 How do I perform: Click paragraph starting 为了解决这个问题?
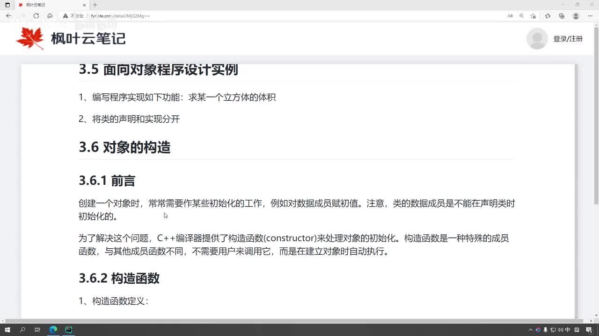tap(294, 245)
